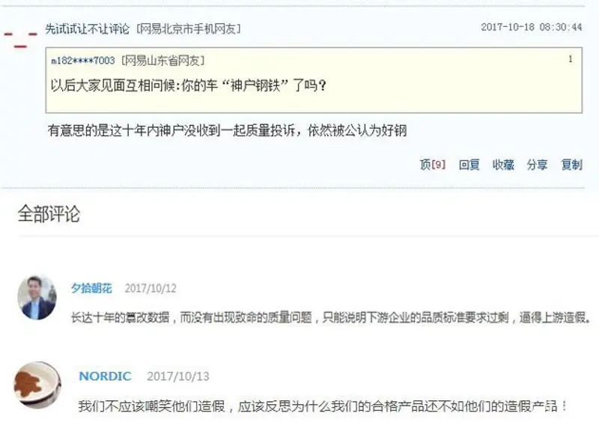
Task: Click the timestamp 2017-10-18 08:30:44
Action: pyautogui.click(x=532, y=27)
